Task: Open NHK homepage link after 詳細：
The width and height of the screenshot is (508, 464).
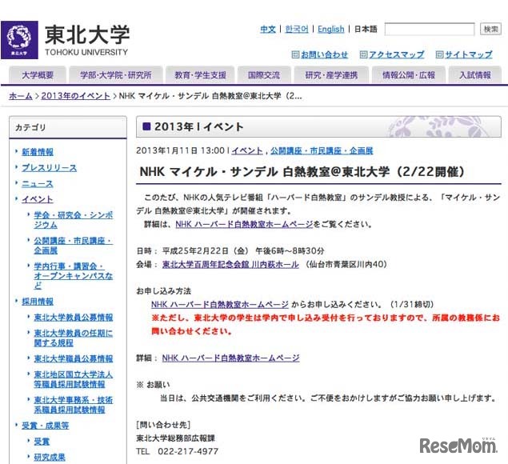Action: coord(230,358)
